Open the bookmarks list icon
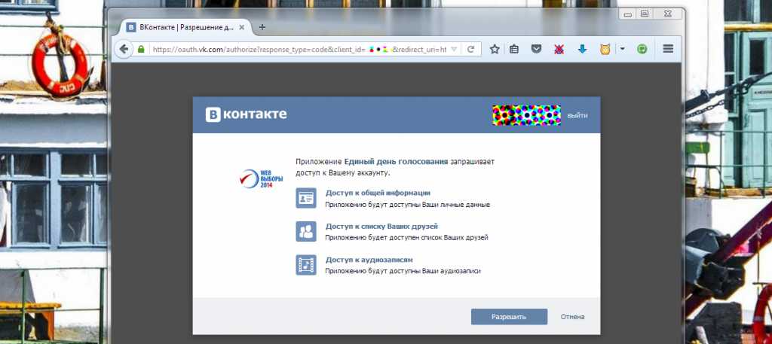The width and height of the screenshot is (772, 344). click(514, 49)
